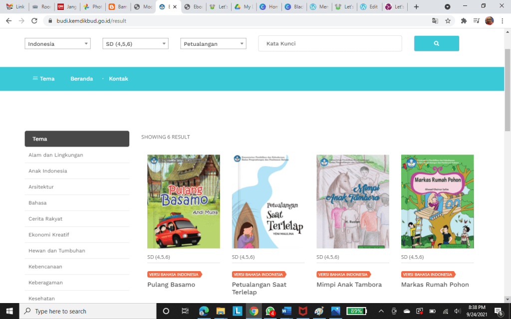
Task: Bookmark this page with star icon
Action: tap(448, 21)
